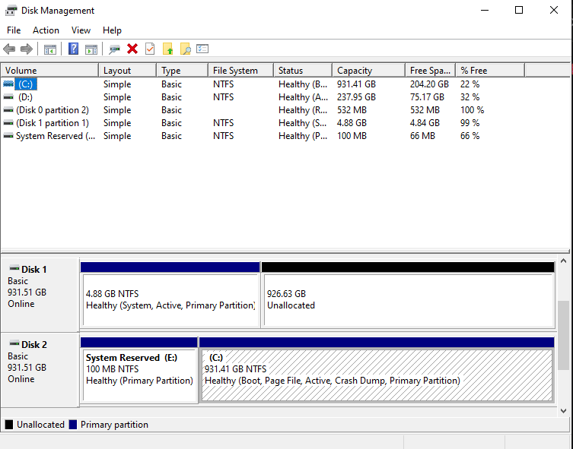Click the 100 % free cell

(x=472, y=110)
